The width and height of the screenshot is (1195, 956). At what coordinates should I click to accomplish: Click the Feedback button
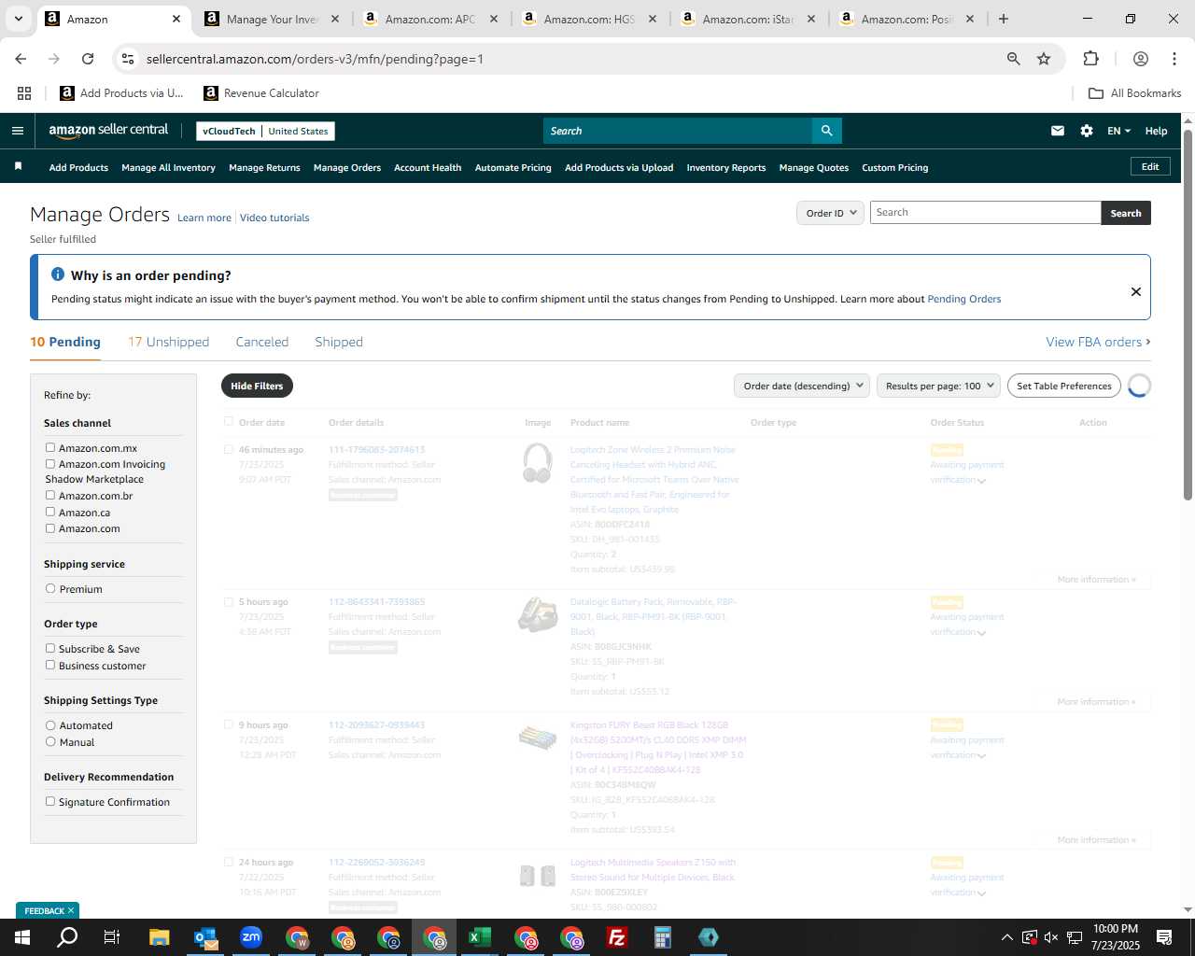48,910
